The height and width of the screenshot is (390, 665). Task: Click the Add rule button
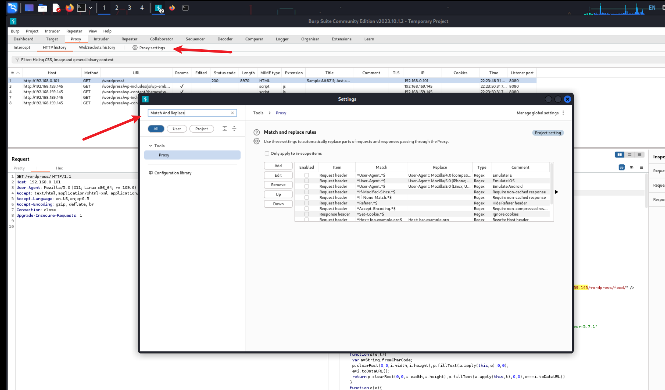278,166
